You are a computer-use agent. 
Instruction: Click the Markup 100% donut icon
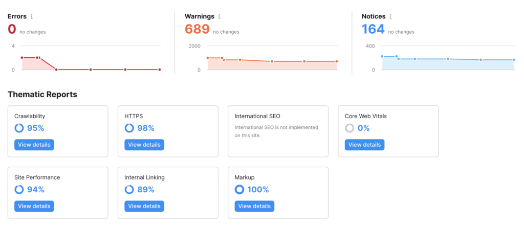point(239,189)
